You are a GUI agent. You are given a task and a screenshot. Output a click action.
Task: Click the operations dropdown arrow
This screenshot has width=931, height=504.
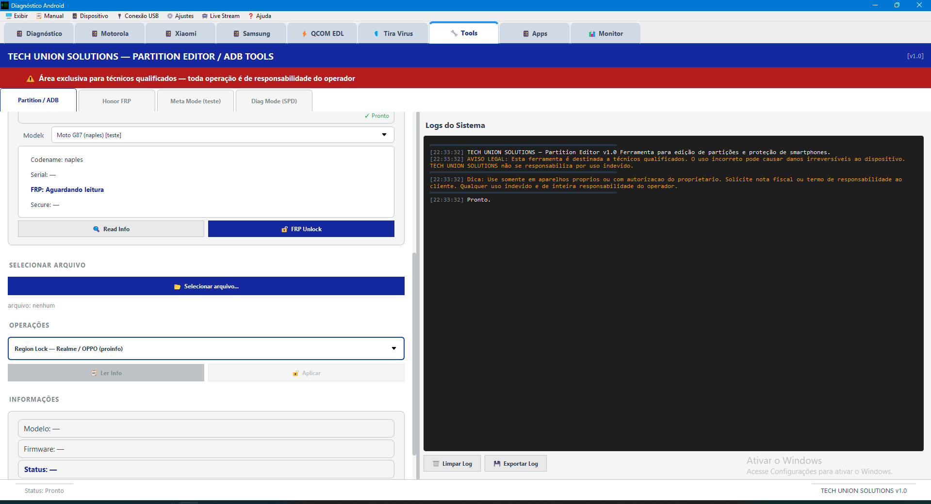(x=394, y=348)
